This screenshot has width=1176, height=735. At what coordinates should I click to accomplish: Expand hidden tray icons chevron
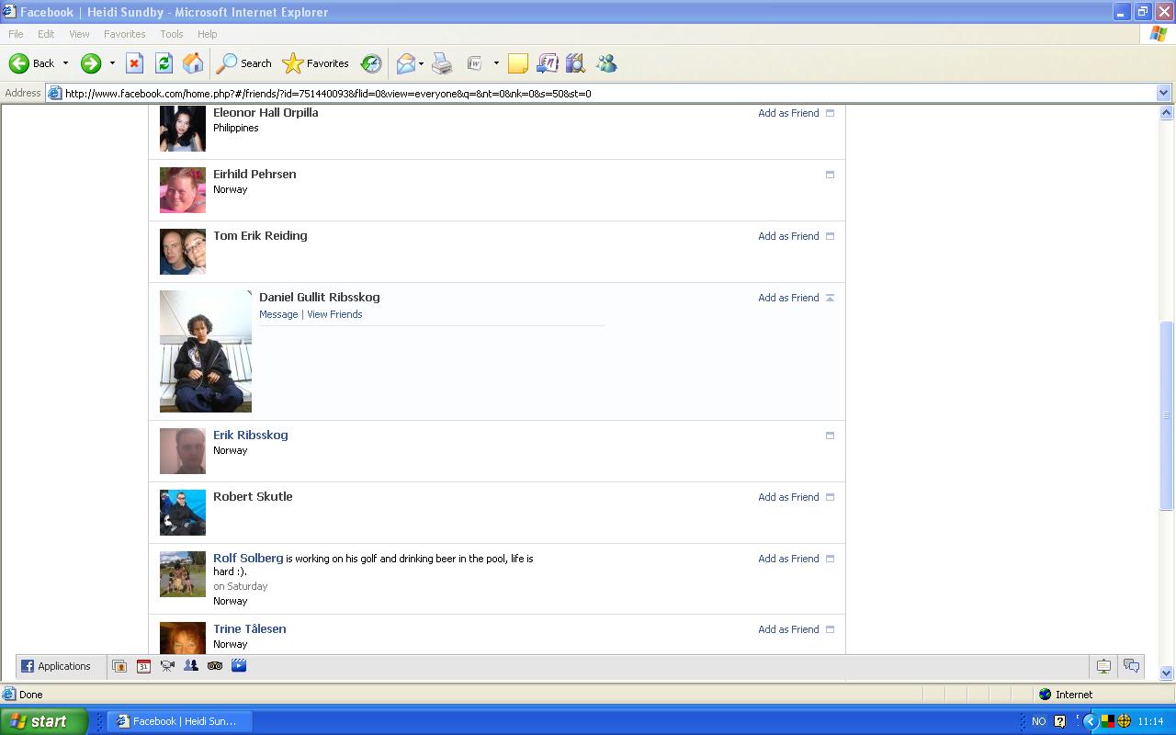click(x=1091, y=721)
